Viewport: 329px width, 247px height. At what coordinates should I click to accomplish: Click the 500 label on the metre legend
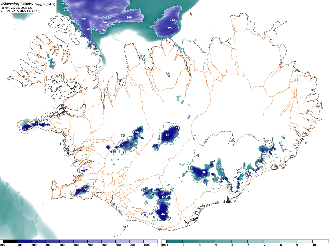(76, 245)
